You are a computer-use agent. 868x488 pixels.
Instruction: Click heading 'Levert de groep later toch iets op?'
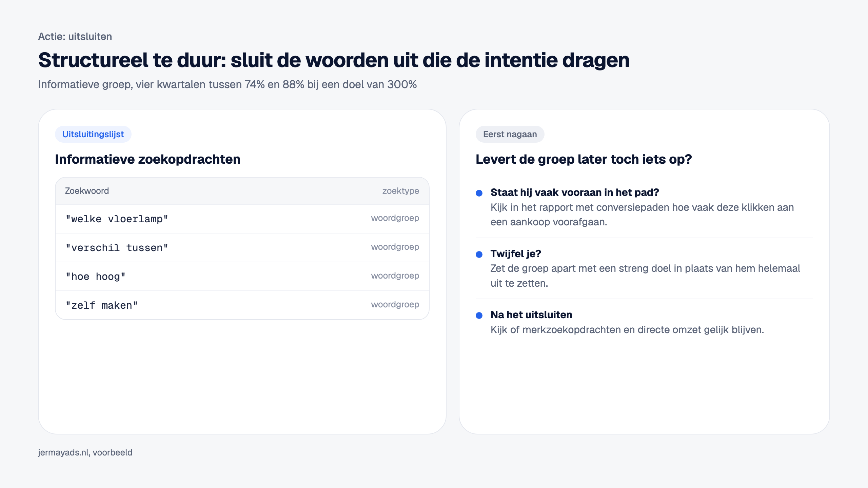pyautogui.click(x=584, y=159)
